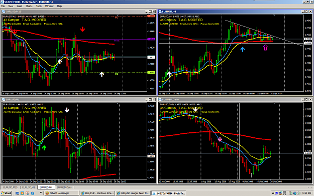Screen dimensions: 314x196
Task: Click current price label on M15 price axis
Action: (x=151, y=57)
